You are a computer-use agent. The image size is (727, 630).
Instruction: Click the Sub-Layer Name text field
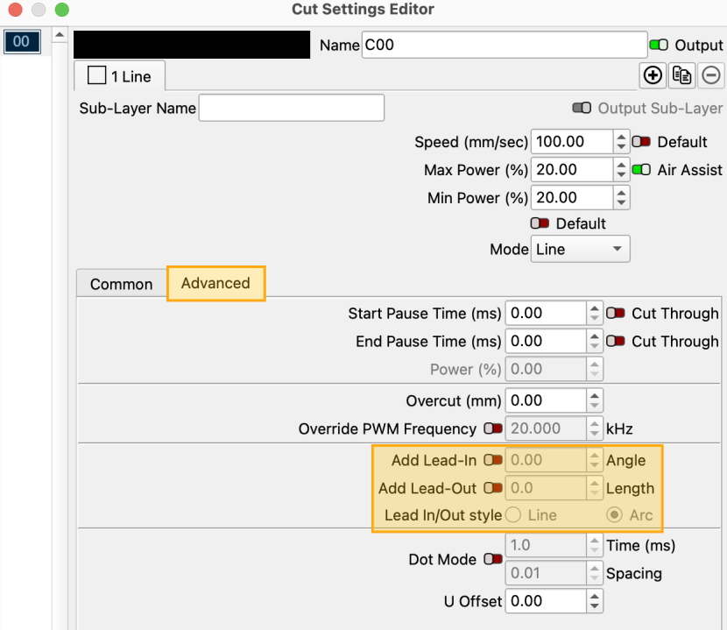tap(292, 109)
